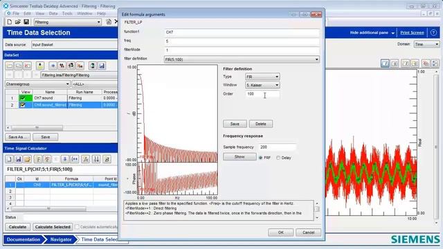Click open folder icon in Time Signal Calculator
Viewport: 443px width, 249px height.
tap(28, 159)
